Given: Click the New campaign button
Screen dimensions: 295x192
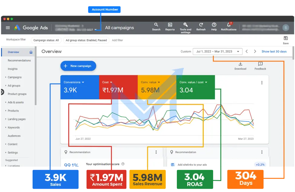Looking at the screenshot, I should click(78, 66).
